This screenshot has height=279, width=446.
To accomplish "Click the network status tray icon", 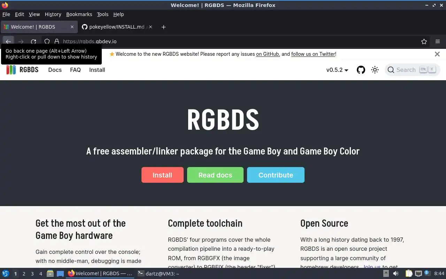I will pos(418,274).
